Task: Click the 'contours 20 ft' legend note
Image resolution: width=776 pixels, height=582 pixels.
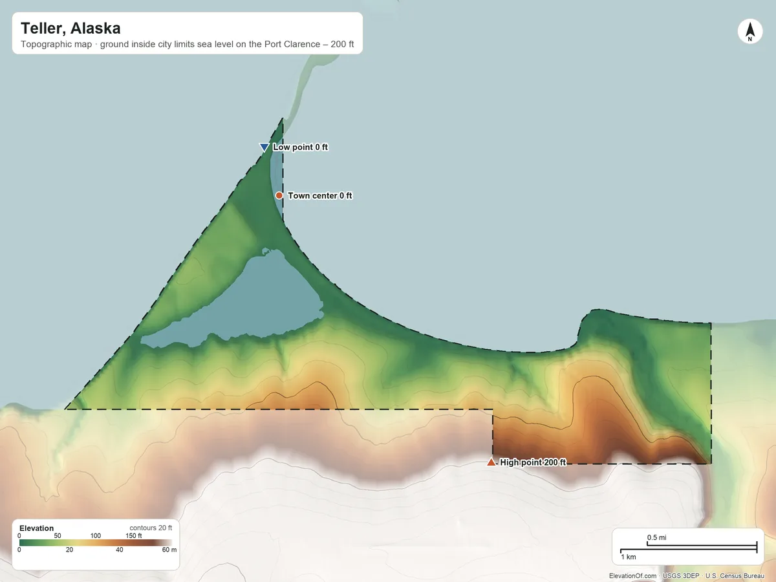Action: tap(151, 528)
